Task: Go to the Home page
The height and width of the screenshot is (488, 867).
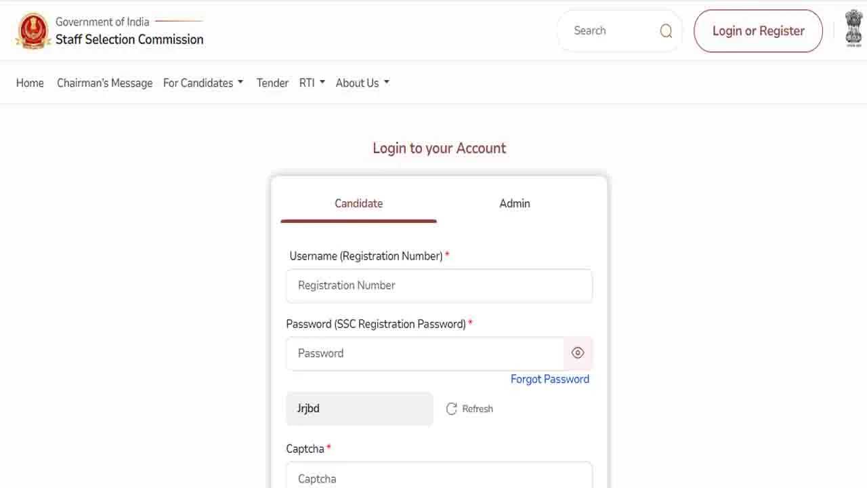Action: [30, 83]
